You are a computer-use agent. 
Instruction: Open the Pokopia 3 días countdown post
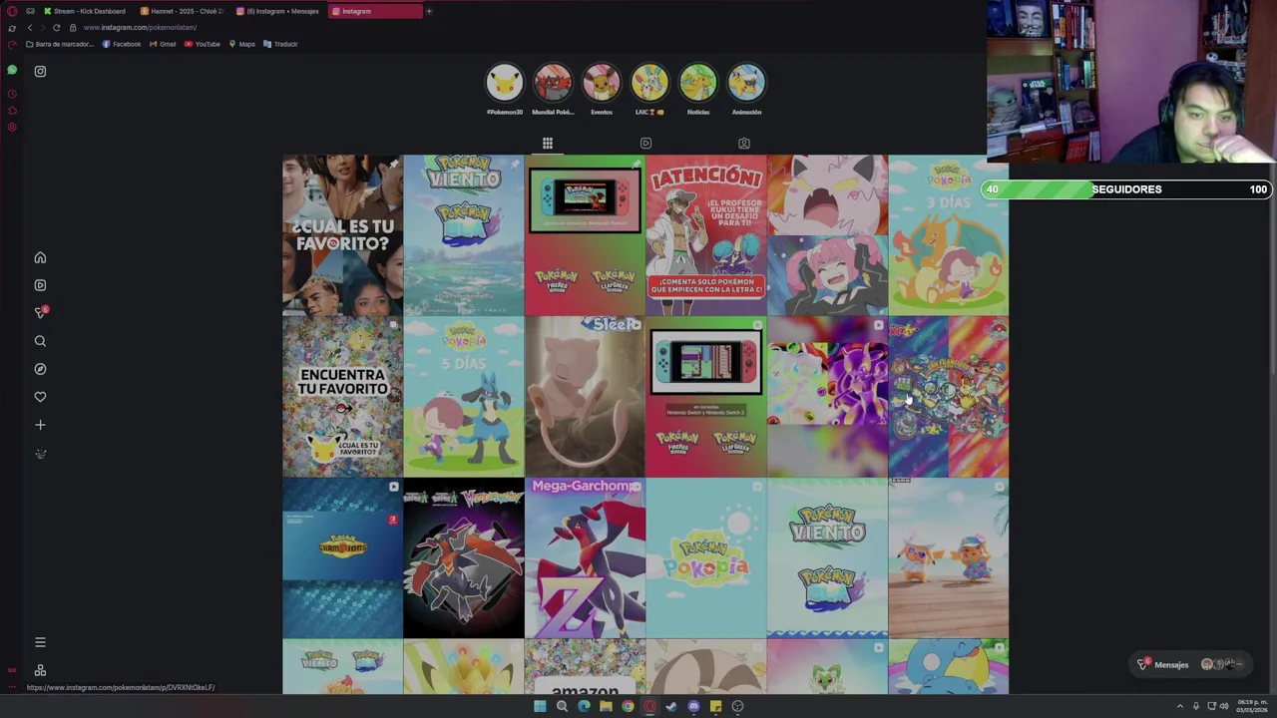[949, 235]
